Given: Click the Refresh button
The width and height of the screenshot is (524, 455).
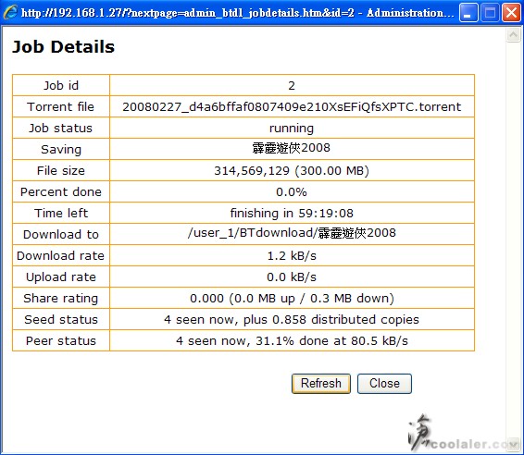Looking at the screenshot, I should (321, 383).
